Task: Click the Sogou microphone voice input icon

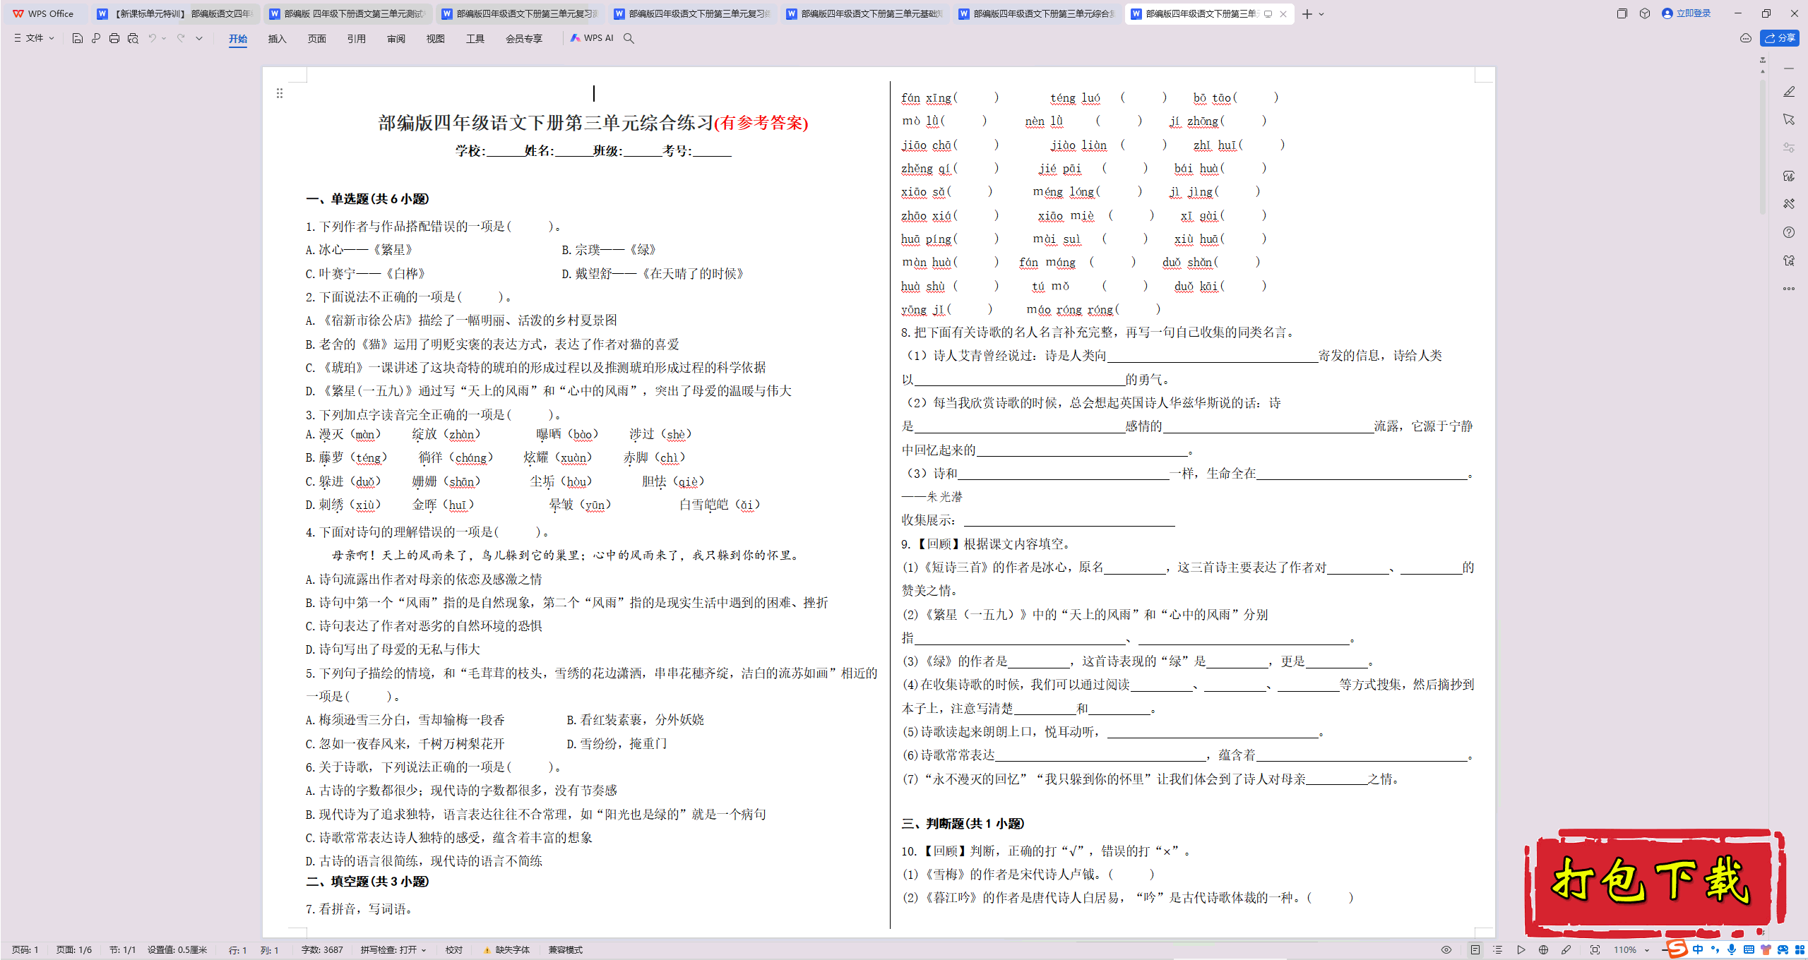Action: coord(1732,950)
